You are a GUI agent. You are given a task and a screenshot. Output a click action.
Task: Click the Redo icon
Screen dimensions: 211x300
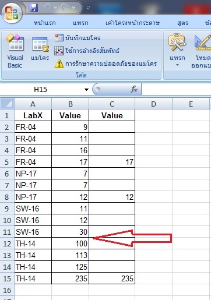[64, 8]
